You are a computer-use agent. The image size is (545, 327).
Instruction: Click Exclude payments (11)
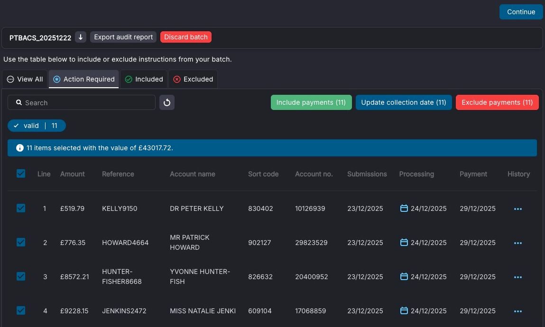tap(497, 102)
